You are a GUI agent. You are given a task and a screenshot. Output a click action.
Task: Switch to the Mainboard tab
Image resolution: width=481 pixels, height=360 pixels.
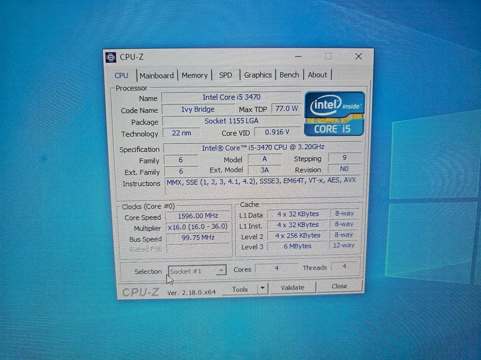pyautogui.click(x=157, y=75)
